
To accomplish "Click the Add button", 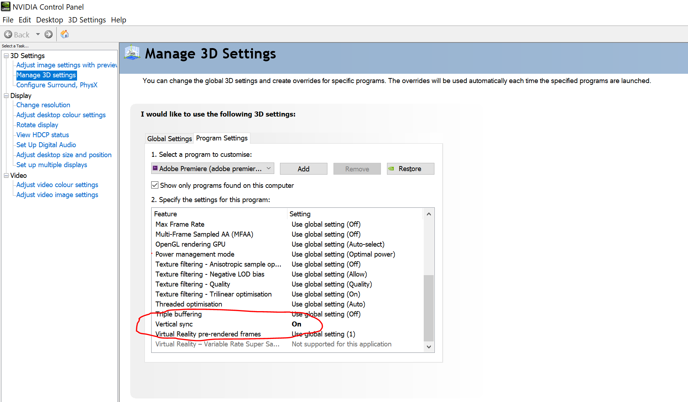I will point(303,169).
